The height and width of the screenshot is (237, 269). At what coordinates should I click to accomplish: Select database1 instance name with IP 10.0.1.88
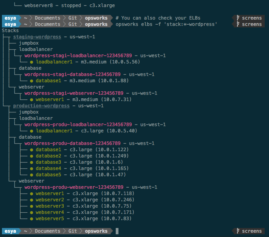pos(48,81)
